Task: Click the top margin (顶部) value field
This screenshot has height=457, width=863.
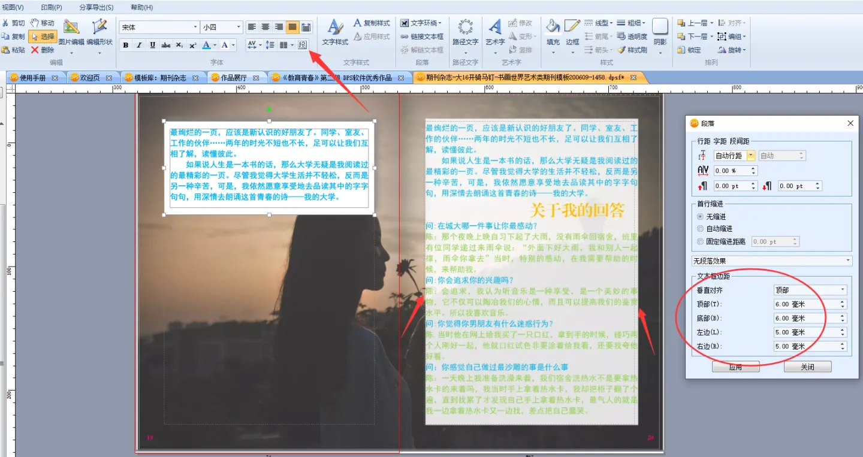Action: point(810,304)
